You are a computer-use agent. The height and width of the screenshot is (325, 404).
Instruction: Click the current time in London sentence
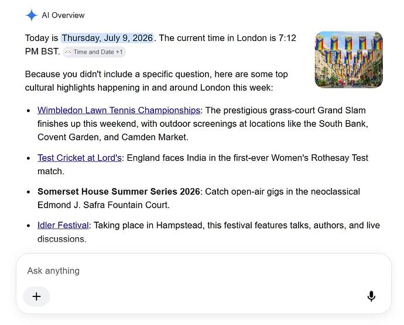pyautogui.click(x=228, y=38)
